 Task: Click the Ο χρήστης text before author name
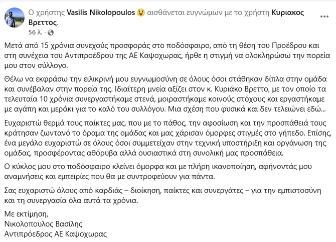(47, 13)
